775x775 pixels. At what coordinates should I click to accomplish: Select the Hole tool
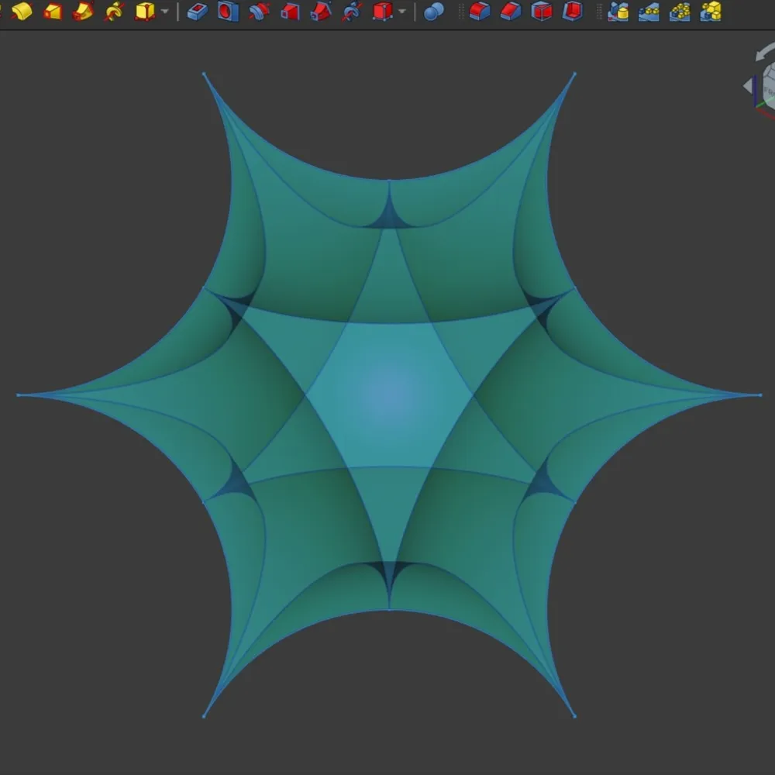tap(229, 11)
